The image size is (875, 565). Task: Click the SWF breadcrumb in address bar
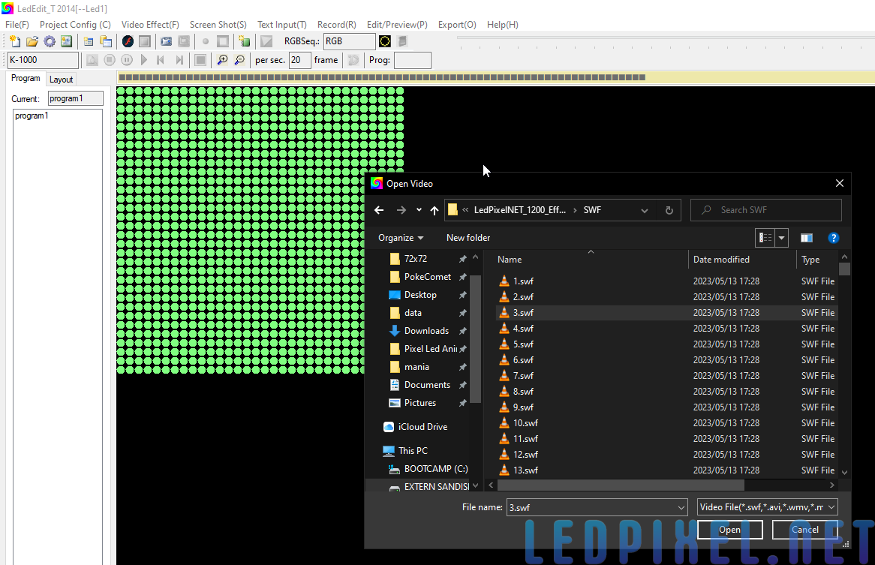point(592,210)
